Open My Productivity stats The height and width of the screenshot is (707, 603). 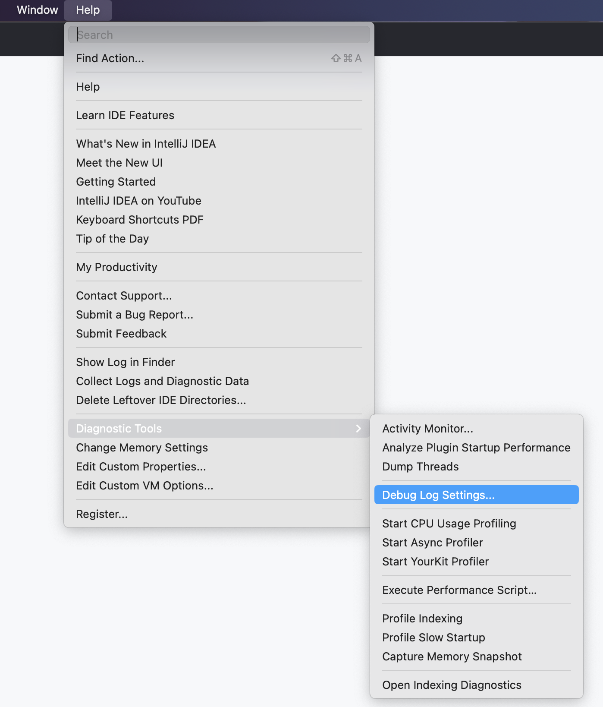116,267
